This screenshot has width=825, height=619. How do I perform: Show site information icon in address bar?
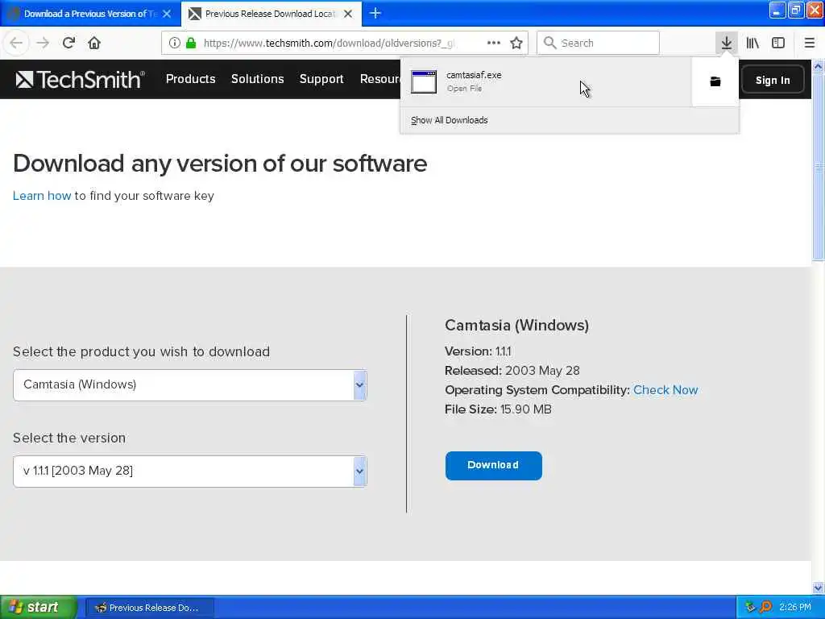point(175,43)
